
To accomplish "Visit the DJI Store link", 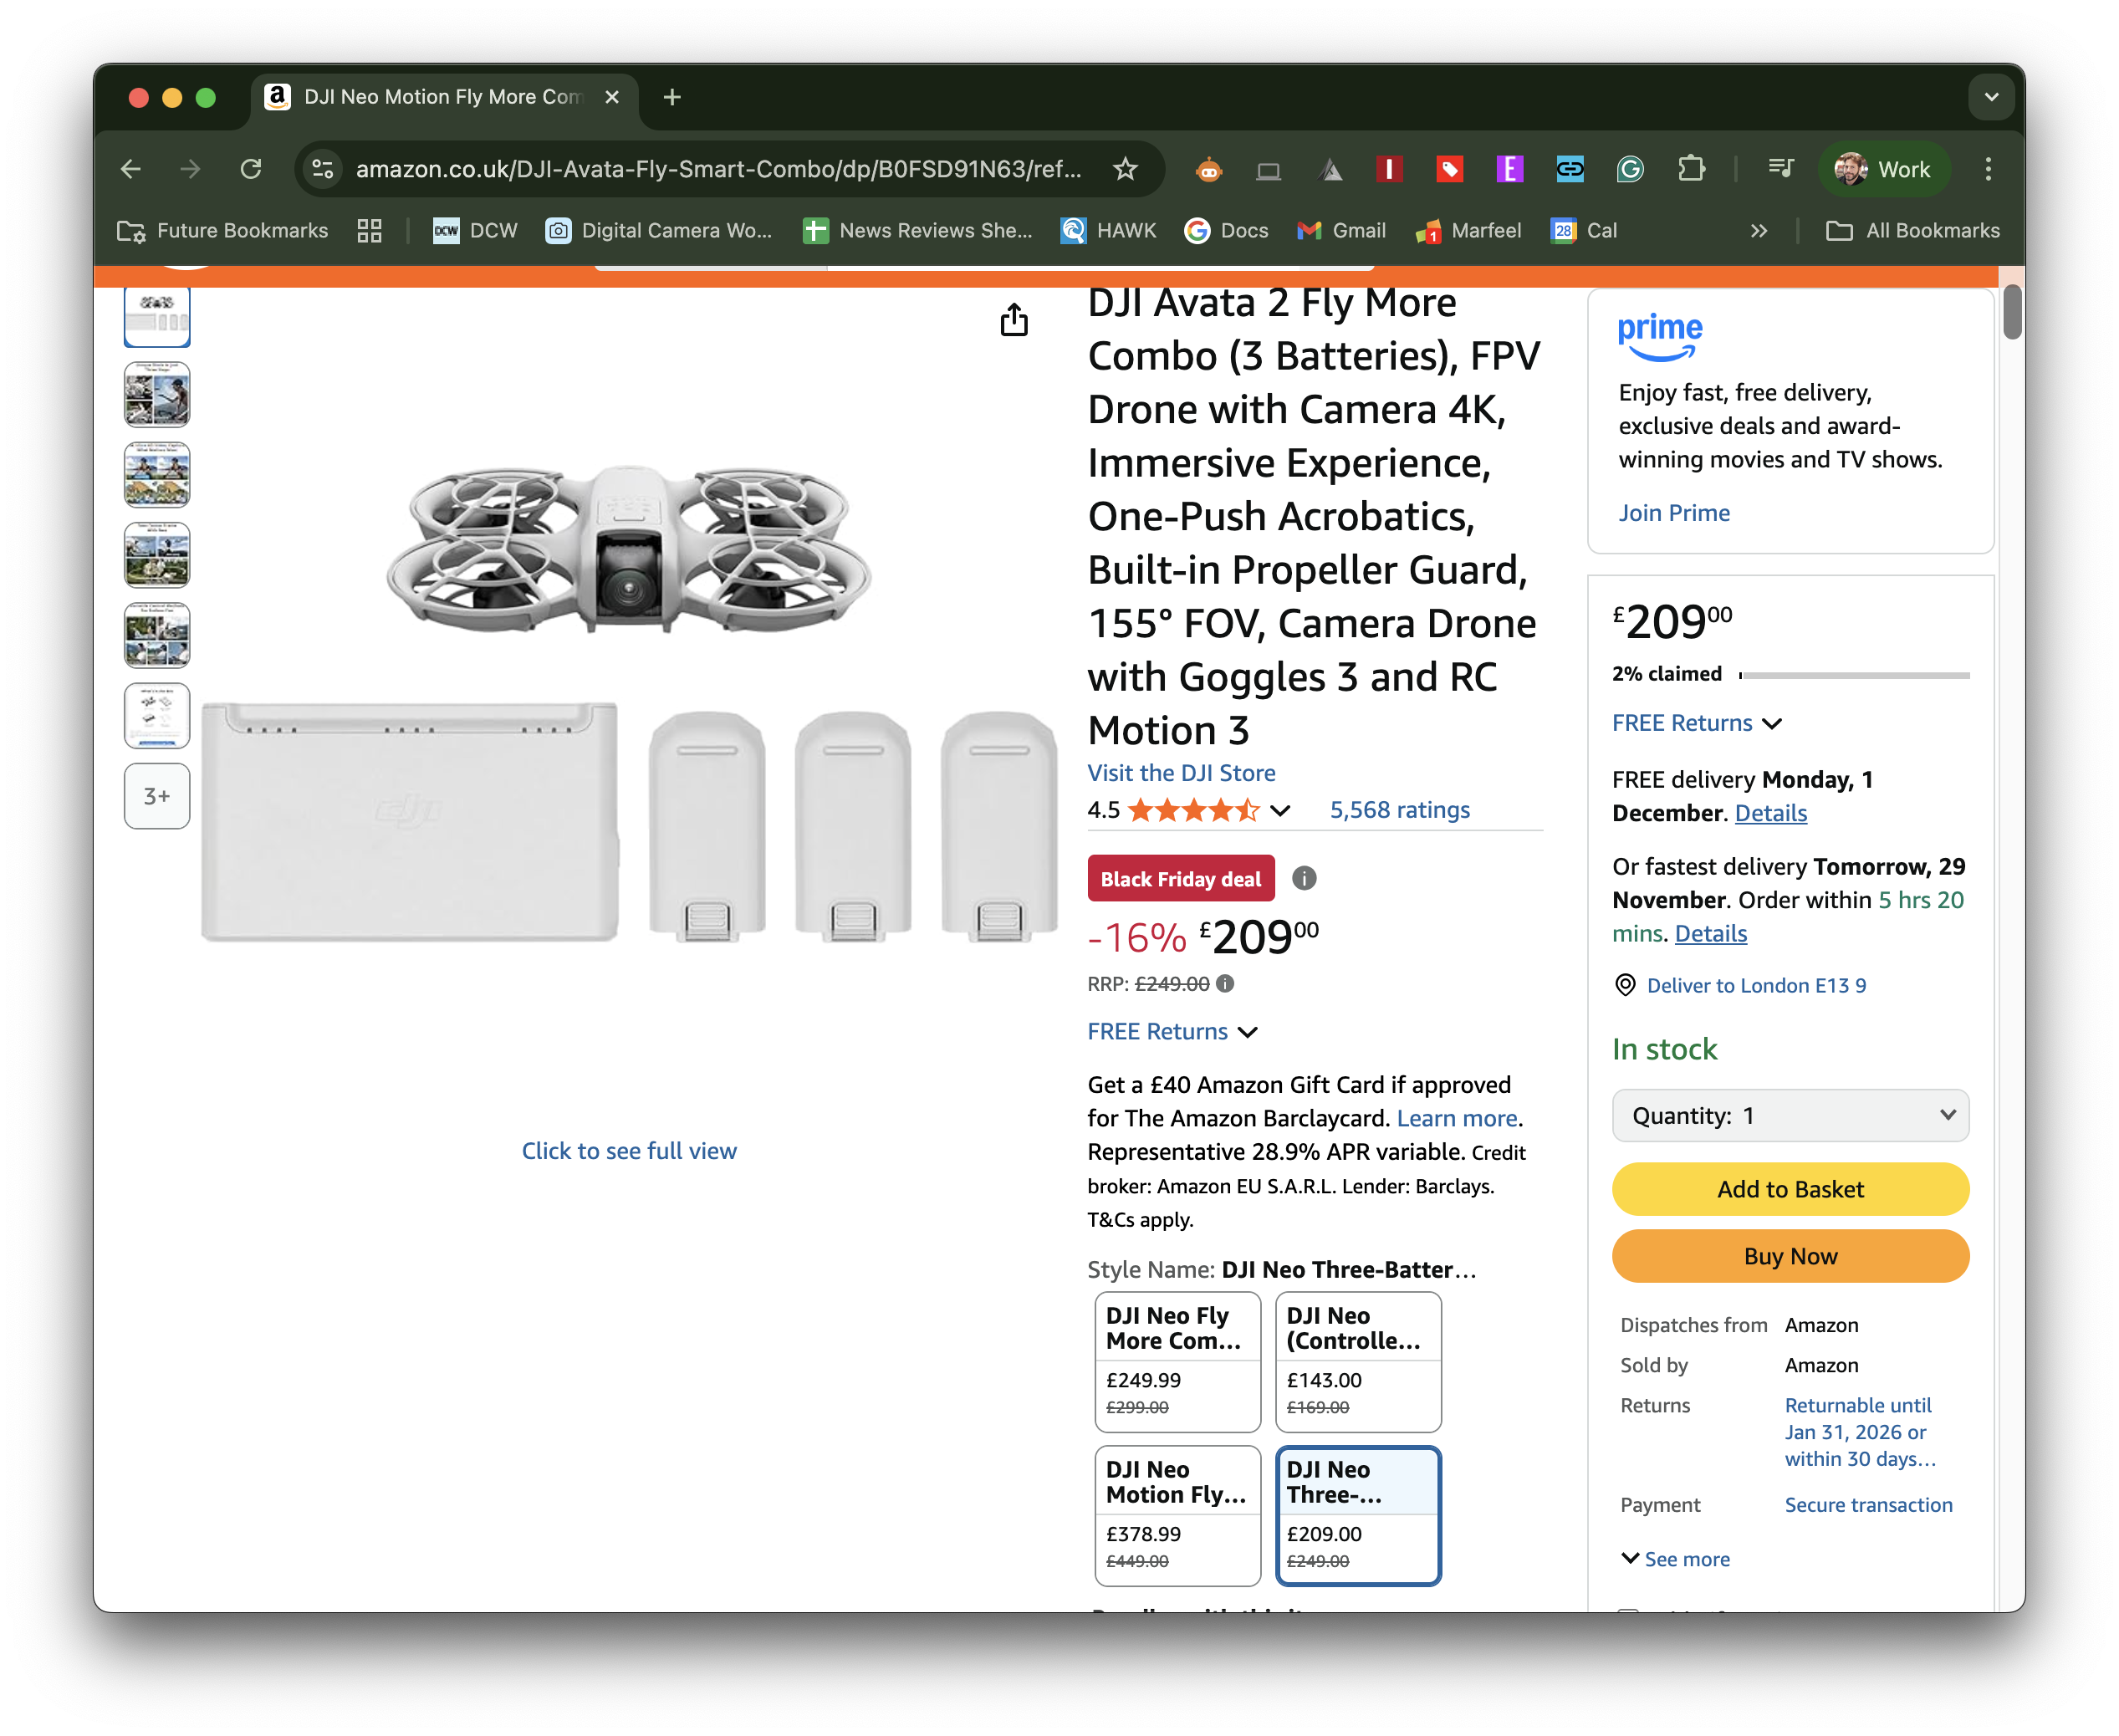I will point(1181,773).
